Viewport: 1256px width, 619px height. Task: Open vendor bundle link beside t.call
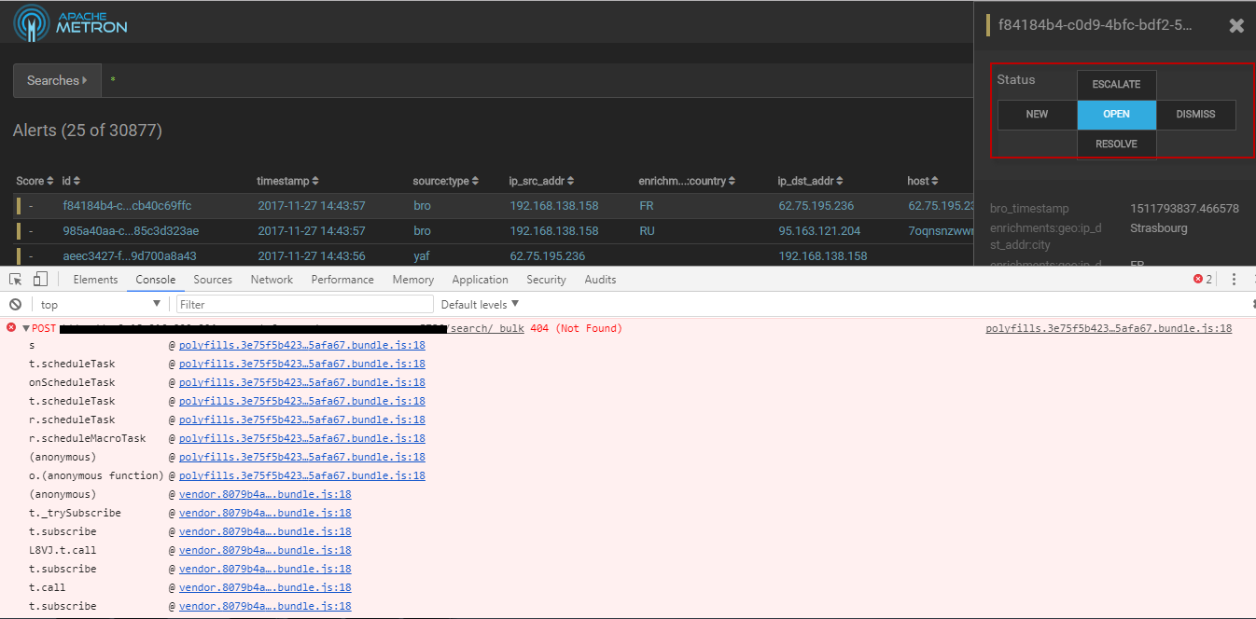coord(265,587)
